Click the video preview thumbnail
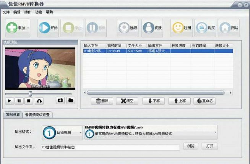The height and width of the screenshot is (164, 250). 40,68
